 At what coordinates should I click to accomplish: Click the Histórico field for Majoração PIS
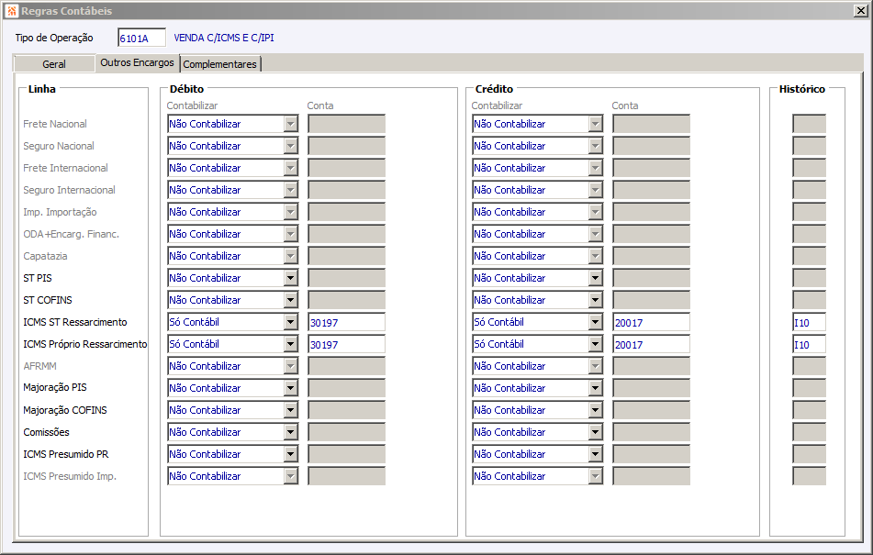point(809,388)
